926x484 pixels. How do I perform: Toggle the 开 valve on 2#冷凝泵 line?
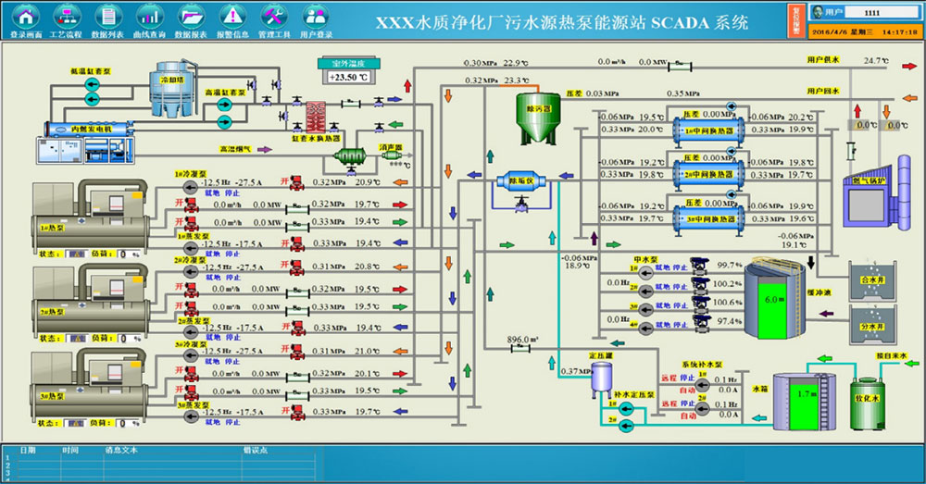297,267
